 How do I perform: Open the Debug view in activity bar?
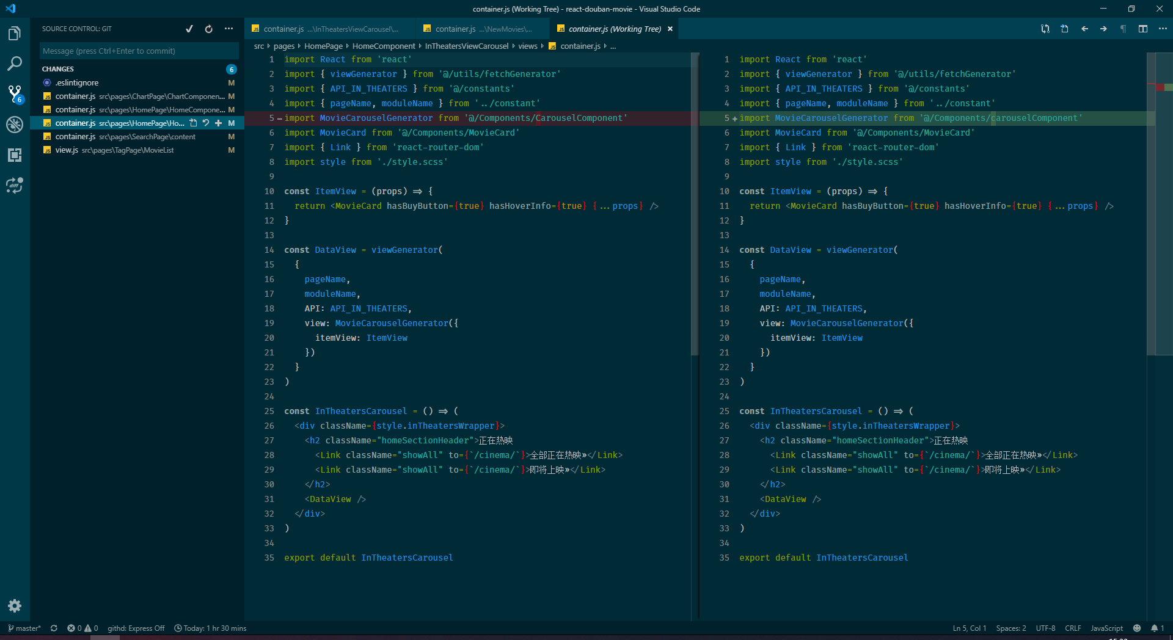[x=15, y=125]
